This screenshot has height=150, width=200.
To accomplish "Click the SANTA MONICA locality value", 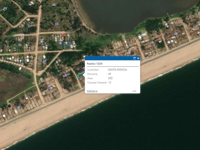I will pos(117,70).
